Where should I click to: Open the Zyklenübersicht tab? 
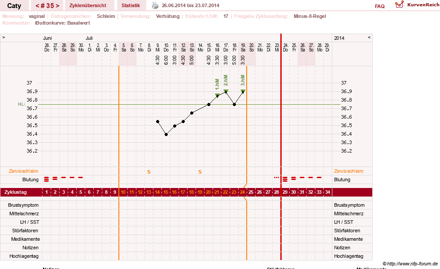(x=88, y=5)
